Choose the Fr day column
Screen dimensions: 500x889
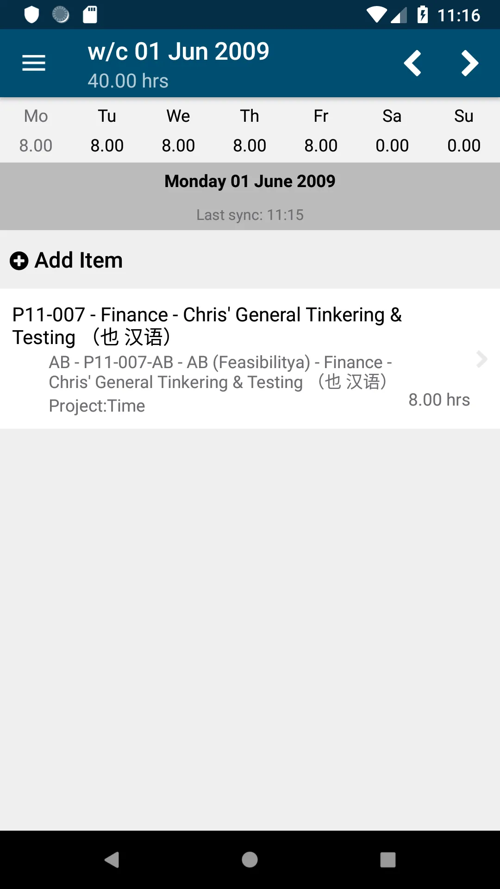coord(321,131)
